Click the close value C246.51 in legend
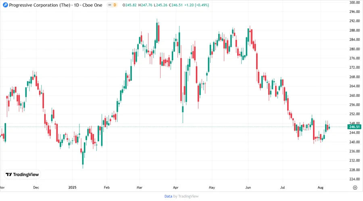 pyautogui.click(x=176, y=5)
